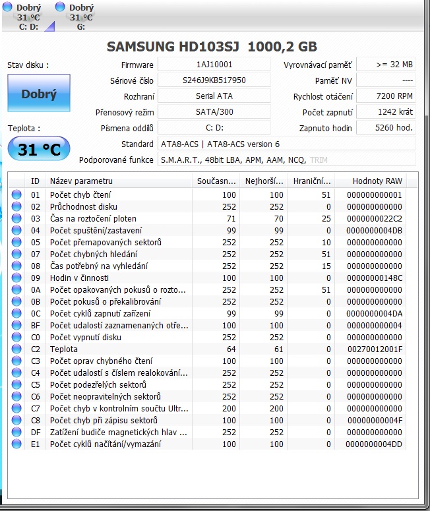Select the Počet chyb čtení parameter name
Image resolution: width=430 pixels, height=511 pixels.
pyautogui.click(x=80, y=195)
